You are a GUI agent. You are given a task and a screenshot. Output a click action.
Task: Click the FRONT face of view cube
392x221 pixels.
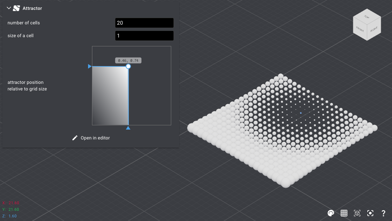click(360, 29)
